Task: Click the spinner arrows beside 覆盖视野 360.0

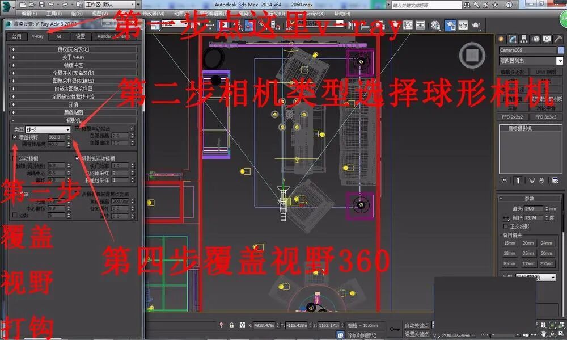Action: (69, 137)
